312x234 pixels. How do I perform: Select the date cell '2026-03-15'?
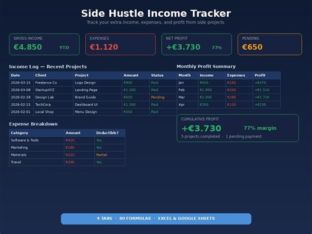pos(20,83)
